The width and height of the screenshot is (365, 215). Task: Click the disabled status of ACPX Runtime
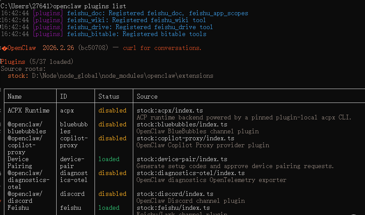point(112,110)
